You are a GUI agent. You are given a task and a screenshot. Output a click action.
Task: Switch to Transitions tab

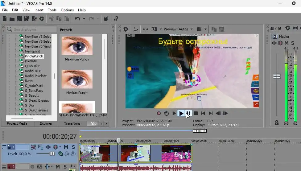[72, 123]
